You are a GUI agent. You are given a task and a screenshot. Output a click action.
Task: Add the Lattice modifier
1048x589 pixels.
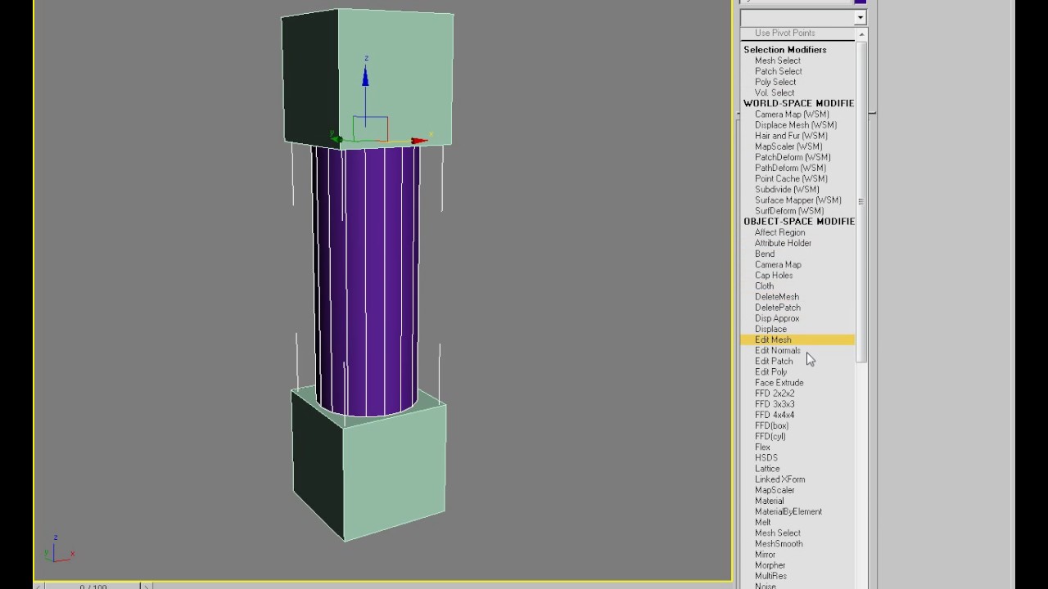click(x=767, y=469)
